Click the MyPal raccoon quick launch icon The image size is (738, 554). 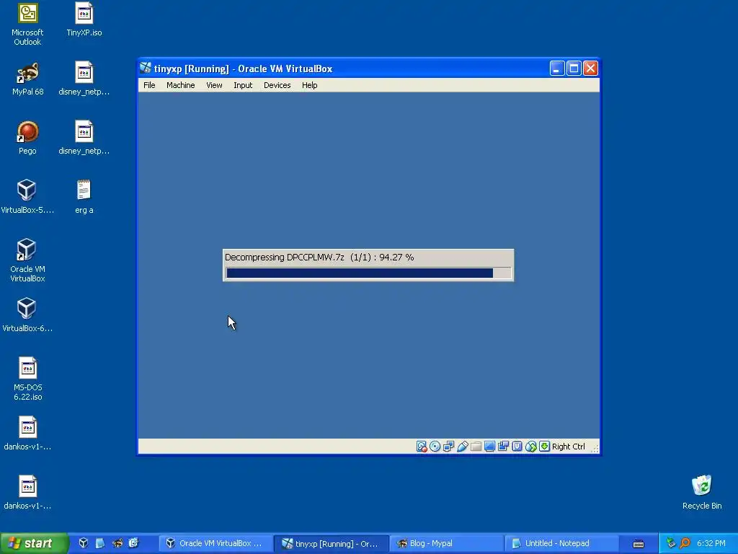pyautogui.click(x=117, y=543)
